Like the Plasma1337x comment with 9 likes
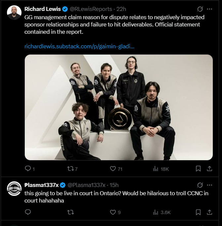Screen dimensions: 222x226 (113, 212)
